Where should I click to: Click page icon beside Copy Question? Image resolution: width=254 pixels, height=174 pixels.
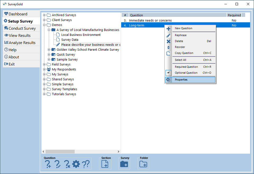(x=169, y=53)
